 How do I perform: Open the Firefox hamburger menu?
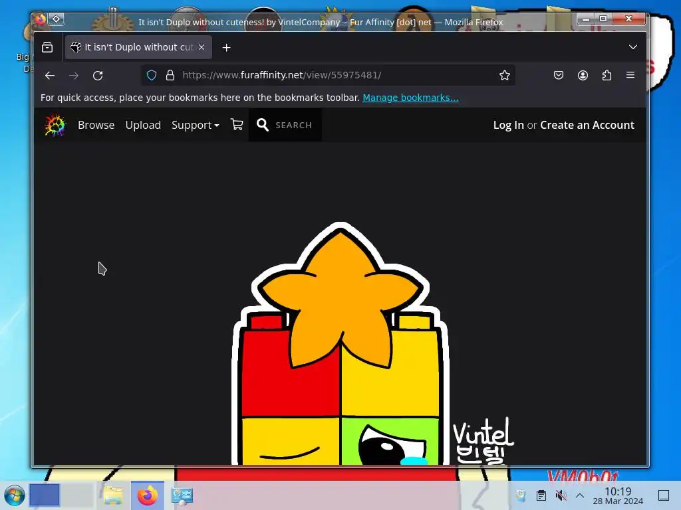click(x=630, y=76)
